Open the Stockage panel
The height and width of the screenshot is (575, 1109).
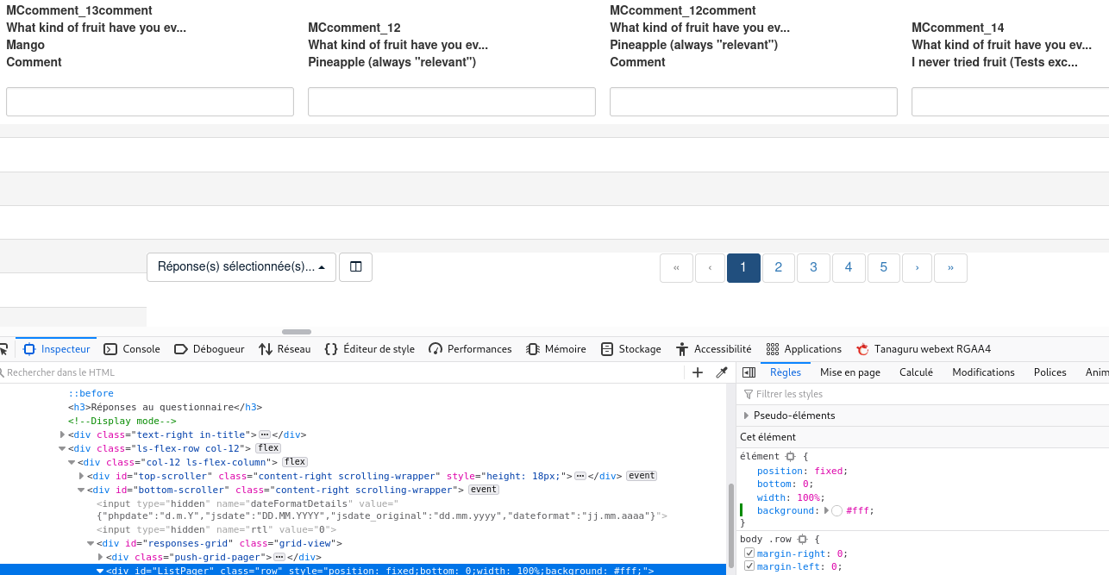point(630,349)
